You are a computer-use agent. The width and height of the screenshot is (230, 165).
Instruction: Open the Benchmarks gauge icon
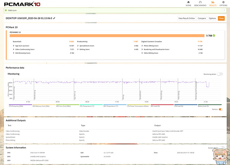pyautogui.click(x=200, y=2)
